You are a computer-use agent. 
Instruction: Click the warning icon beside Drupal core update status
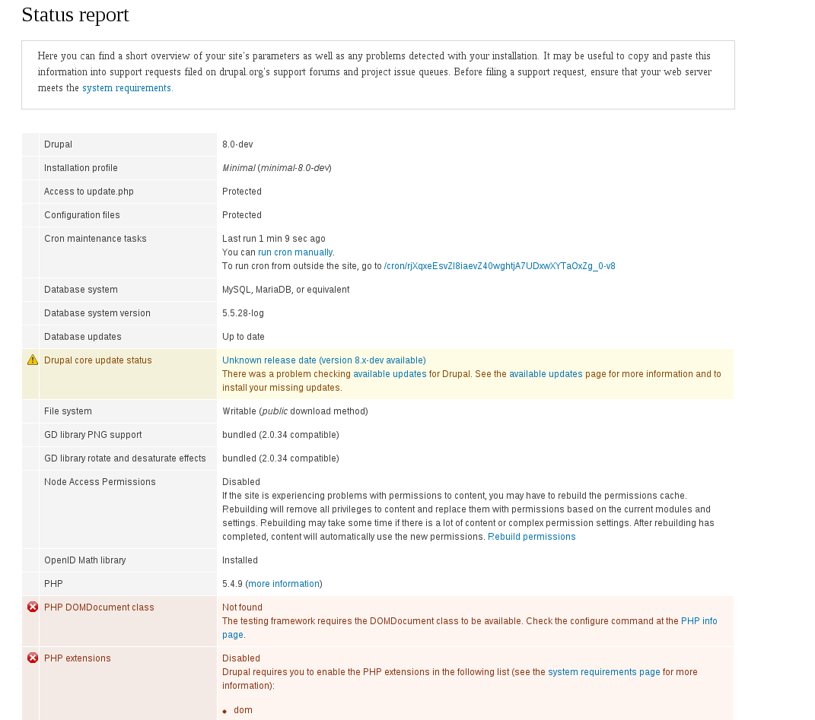coord(33,360)
